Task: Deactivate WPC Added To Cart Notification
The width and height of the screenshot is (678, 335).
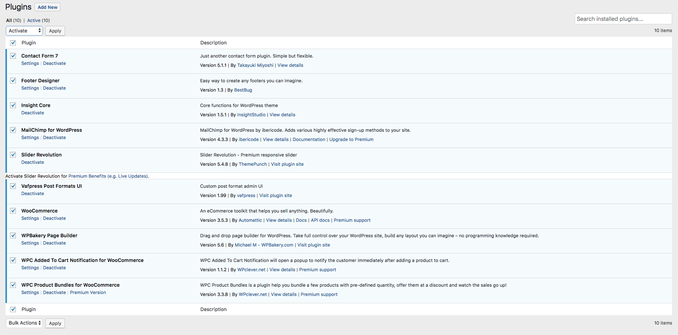Action: coord(55,268)
